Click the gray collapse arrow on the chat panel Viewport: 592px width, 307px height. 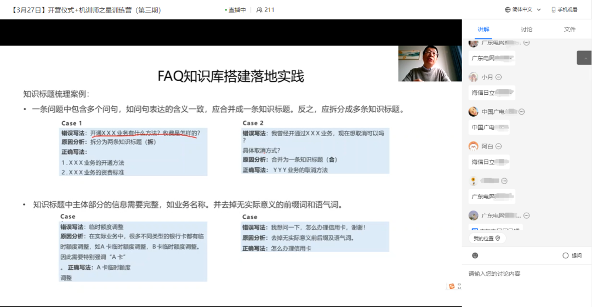(x=584, y=58)
